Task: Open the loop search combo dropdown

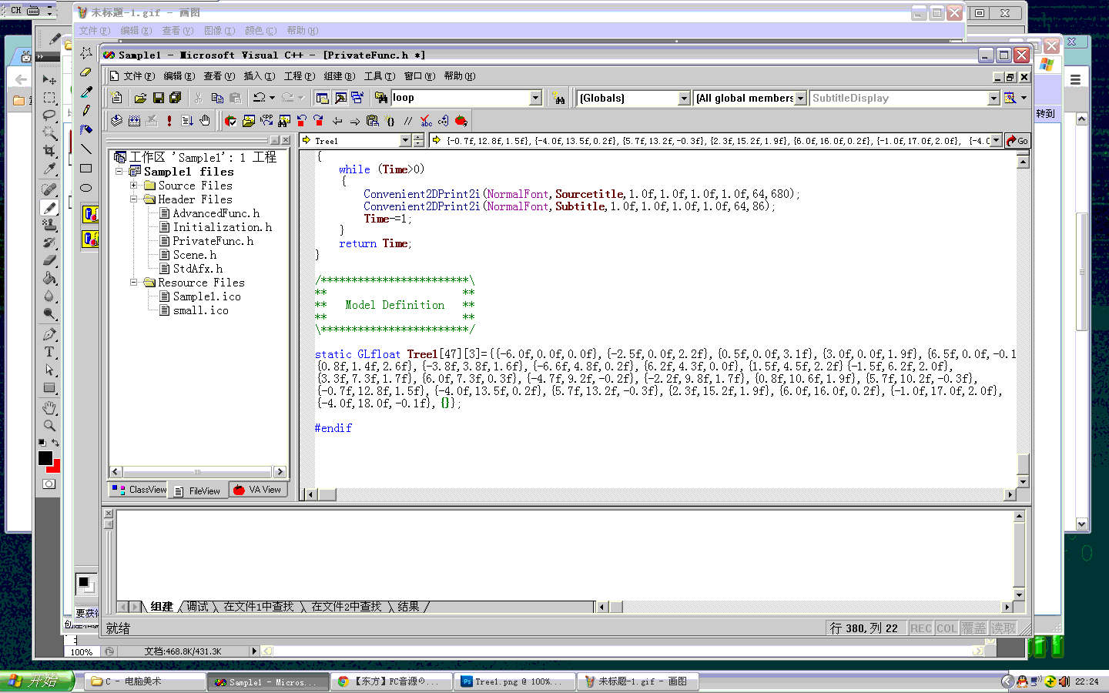Action: coord(536,98)
